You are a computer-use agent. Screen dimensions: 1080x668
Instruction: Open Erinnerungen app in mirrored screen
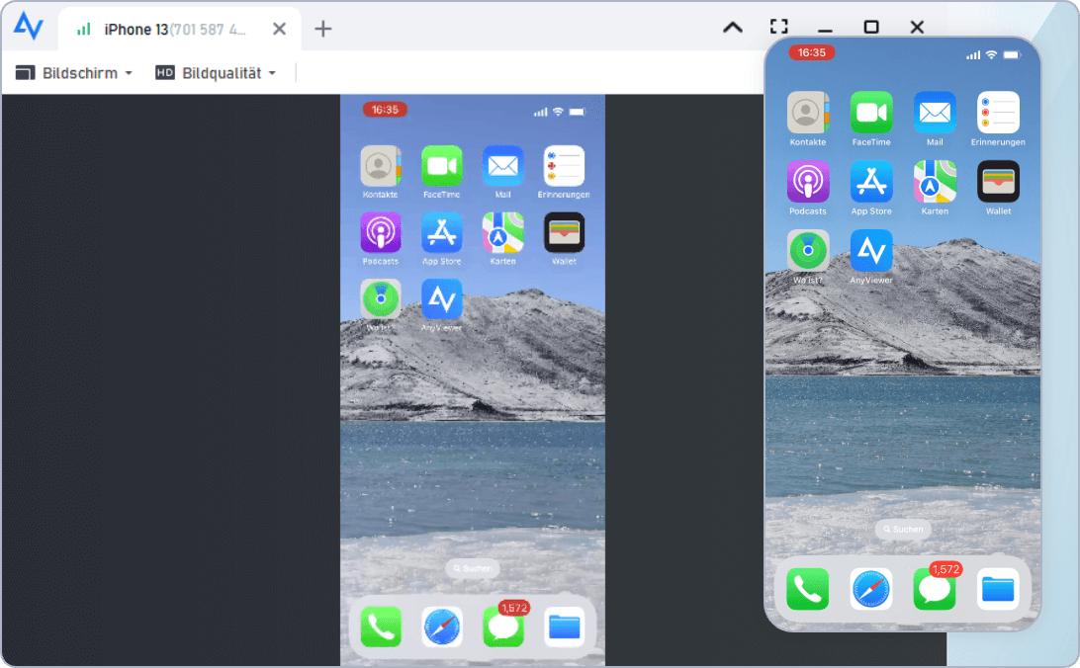point(564,166)
